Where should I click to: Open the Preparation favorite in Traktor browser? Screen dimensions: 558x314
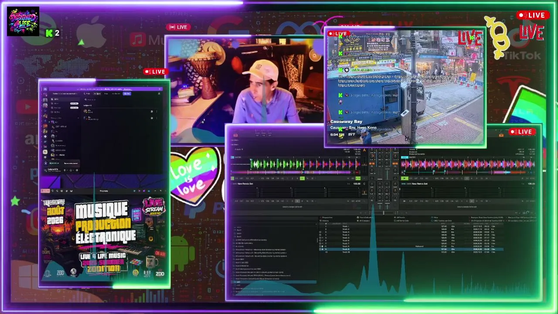coord(327,217)
